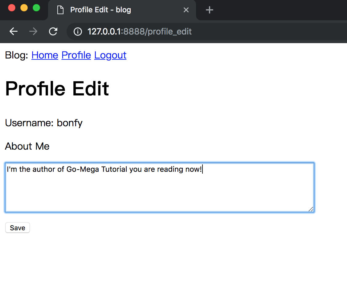The height and width of the screenshot is (282, 347).
Task: Go back to the previous page
Action: tap(13, 31)
